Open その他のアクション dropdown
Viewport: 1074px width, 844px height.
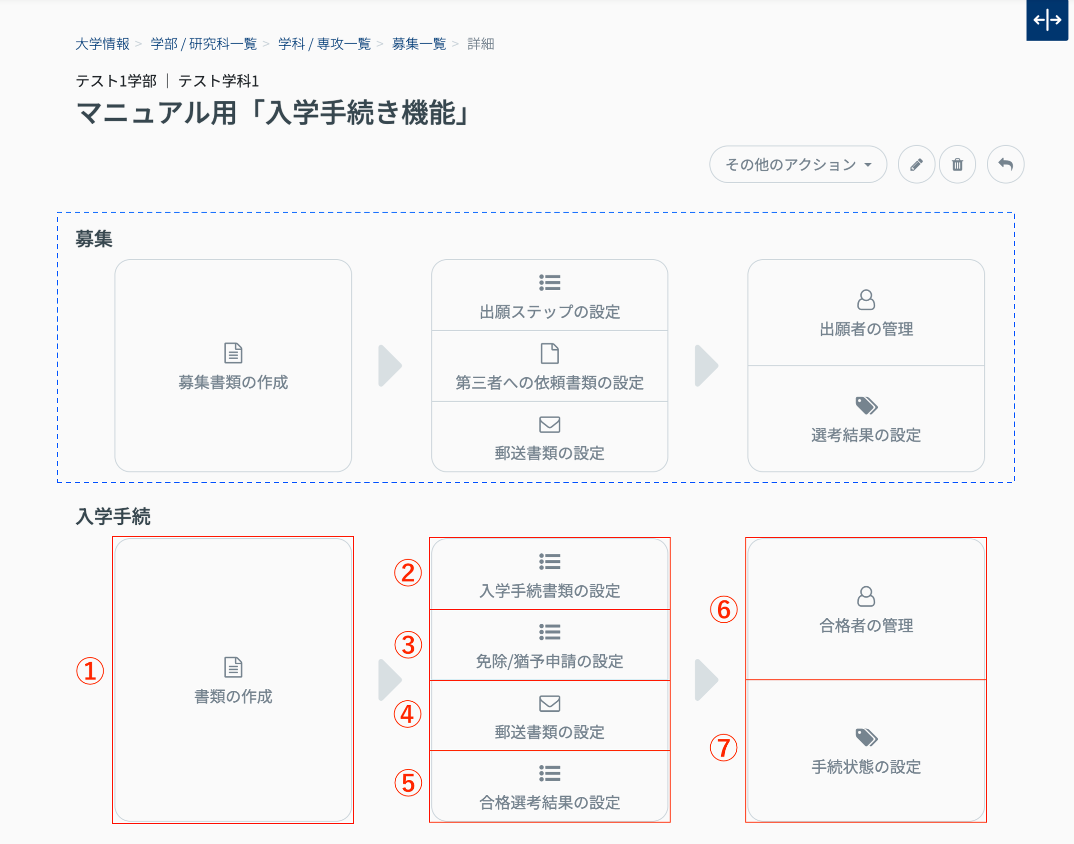tap(797, 165)
